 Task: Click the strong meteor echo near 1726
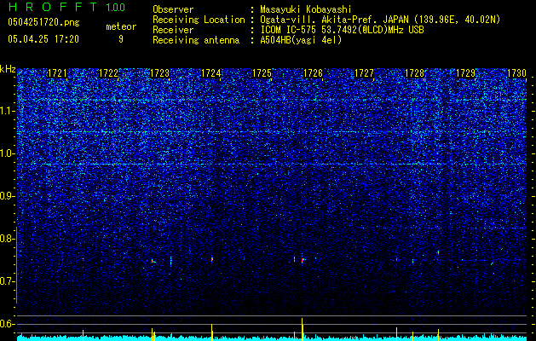point(303,260)
